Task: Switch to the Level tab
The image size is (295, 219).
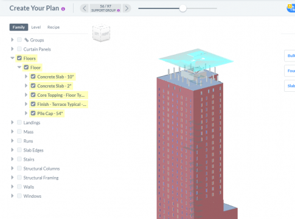Action: coord(36,27)
